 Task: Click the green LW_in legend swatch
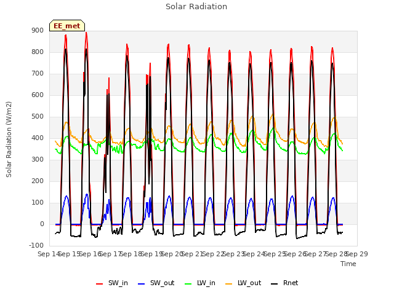coord(188,284)
